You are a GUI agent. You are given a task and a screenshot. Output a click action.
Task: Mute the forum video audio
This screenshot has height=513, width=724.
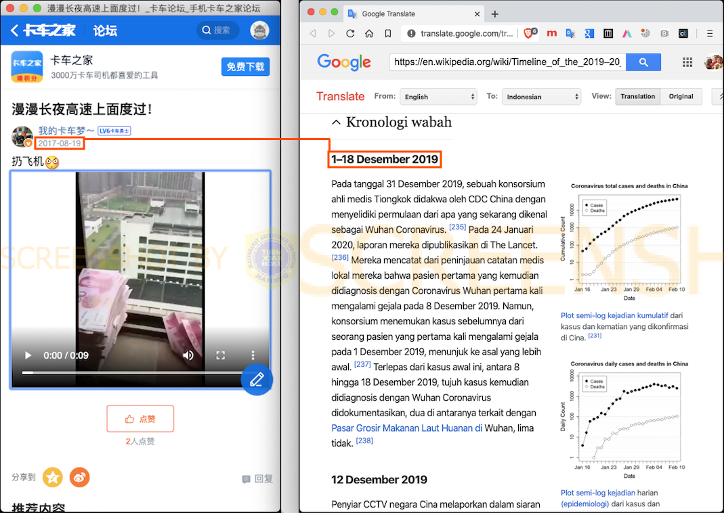(188, 355)
